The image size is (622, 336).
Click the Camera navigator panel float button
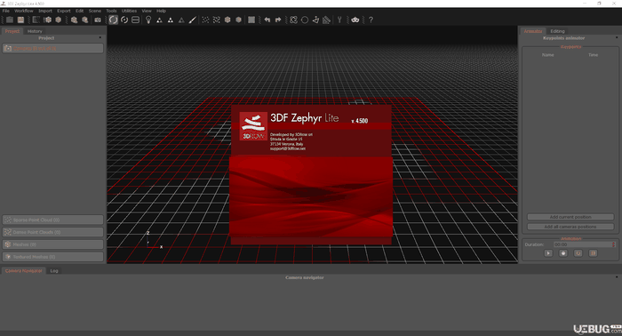(x=617, y=277)
